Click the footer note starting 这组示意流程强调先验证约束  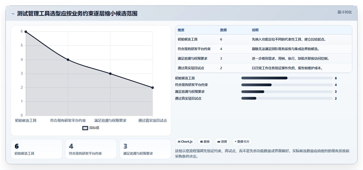click(x=262, y=154)
